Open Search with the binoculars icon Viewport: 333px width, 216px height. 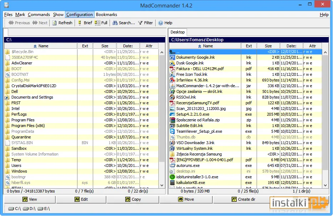tap(115, 23)
